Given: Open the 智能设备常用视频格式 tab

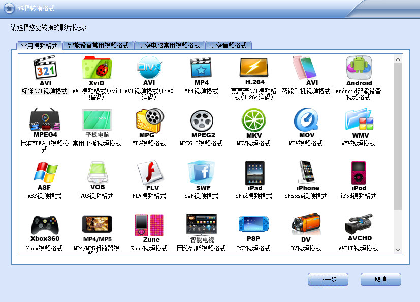Looking at the screenshot, I should (98, 45).
